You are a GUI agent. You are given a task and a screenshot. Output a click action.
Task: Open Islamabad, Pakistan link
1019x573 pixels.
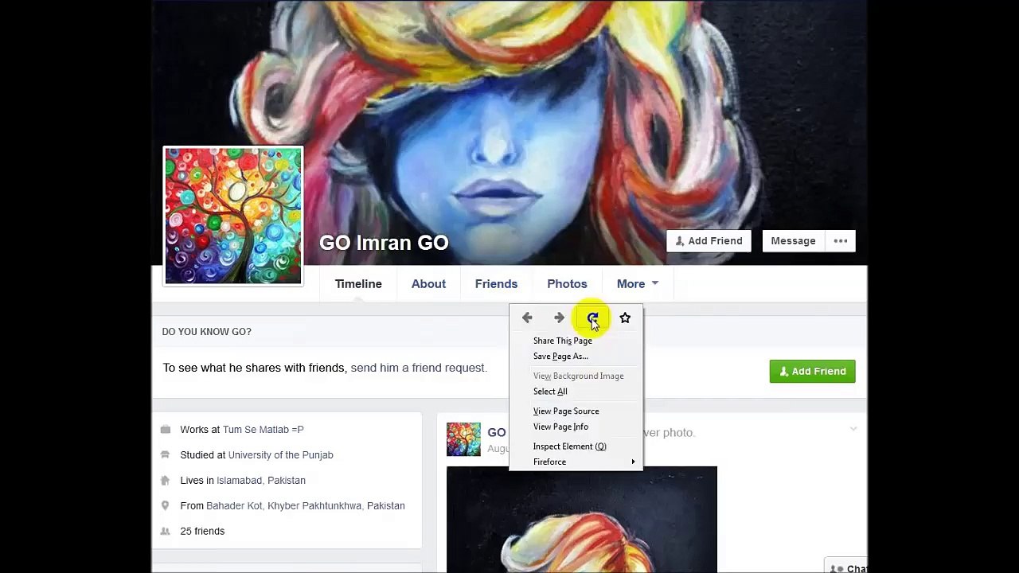pos(261,481)
